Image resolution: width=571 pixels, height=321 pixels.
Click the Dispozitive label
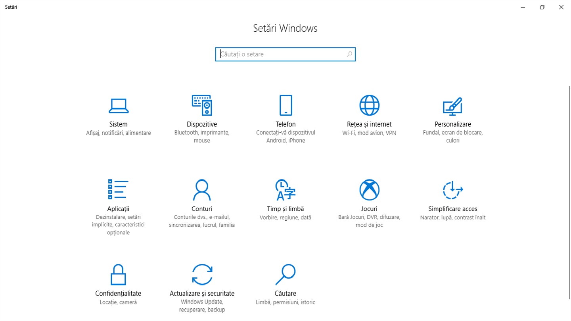tap(202, 124)
